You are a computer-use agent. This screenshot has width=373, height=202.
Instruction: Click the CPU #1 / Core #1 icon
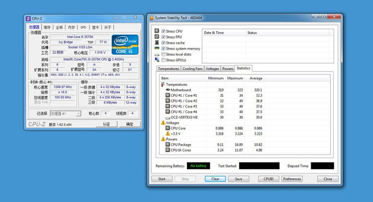[x=168, y=95]
